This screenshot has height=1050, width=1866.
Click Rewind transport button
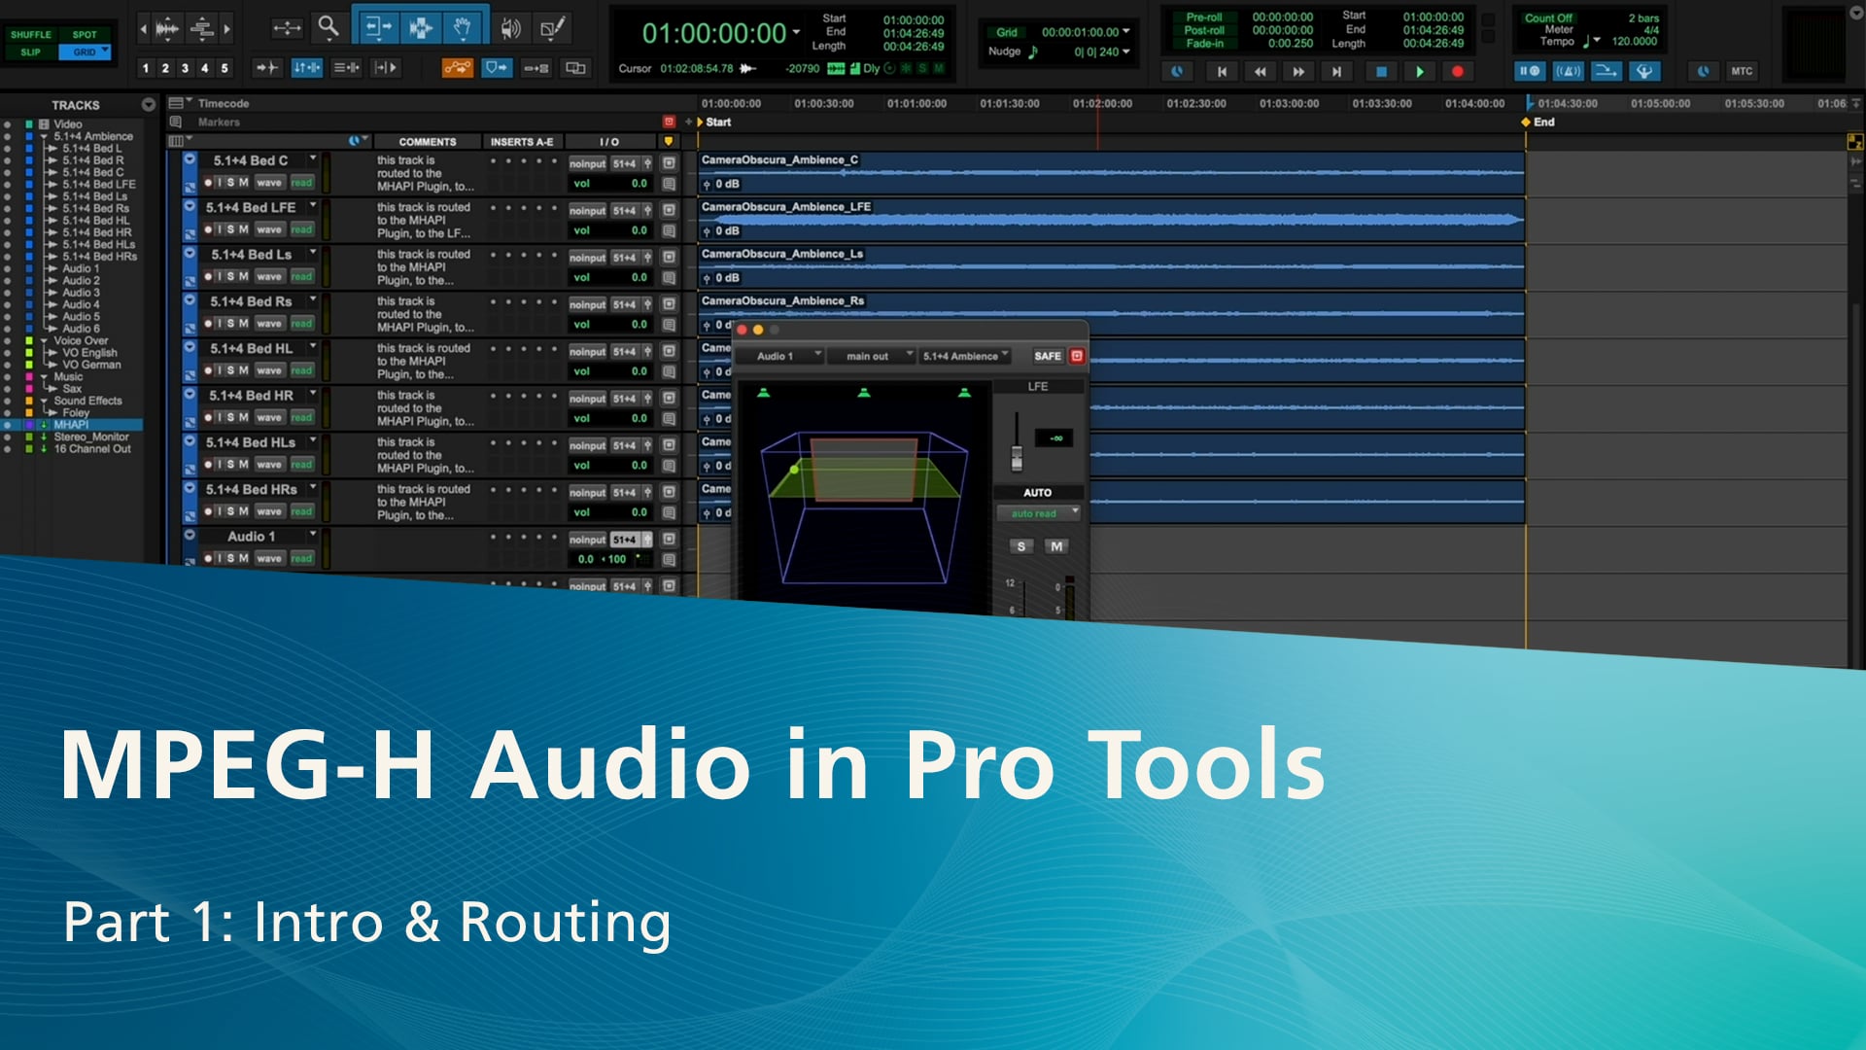[x=1260, y=71]
